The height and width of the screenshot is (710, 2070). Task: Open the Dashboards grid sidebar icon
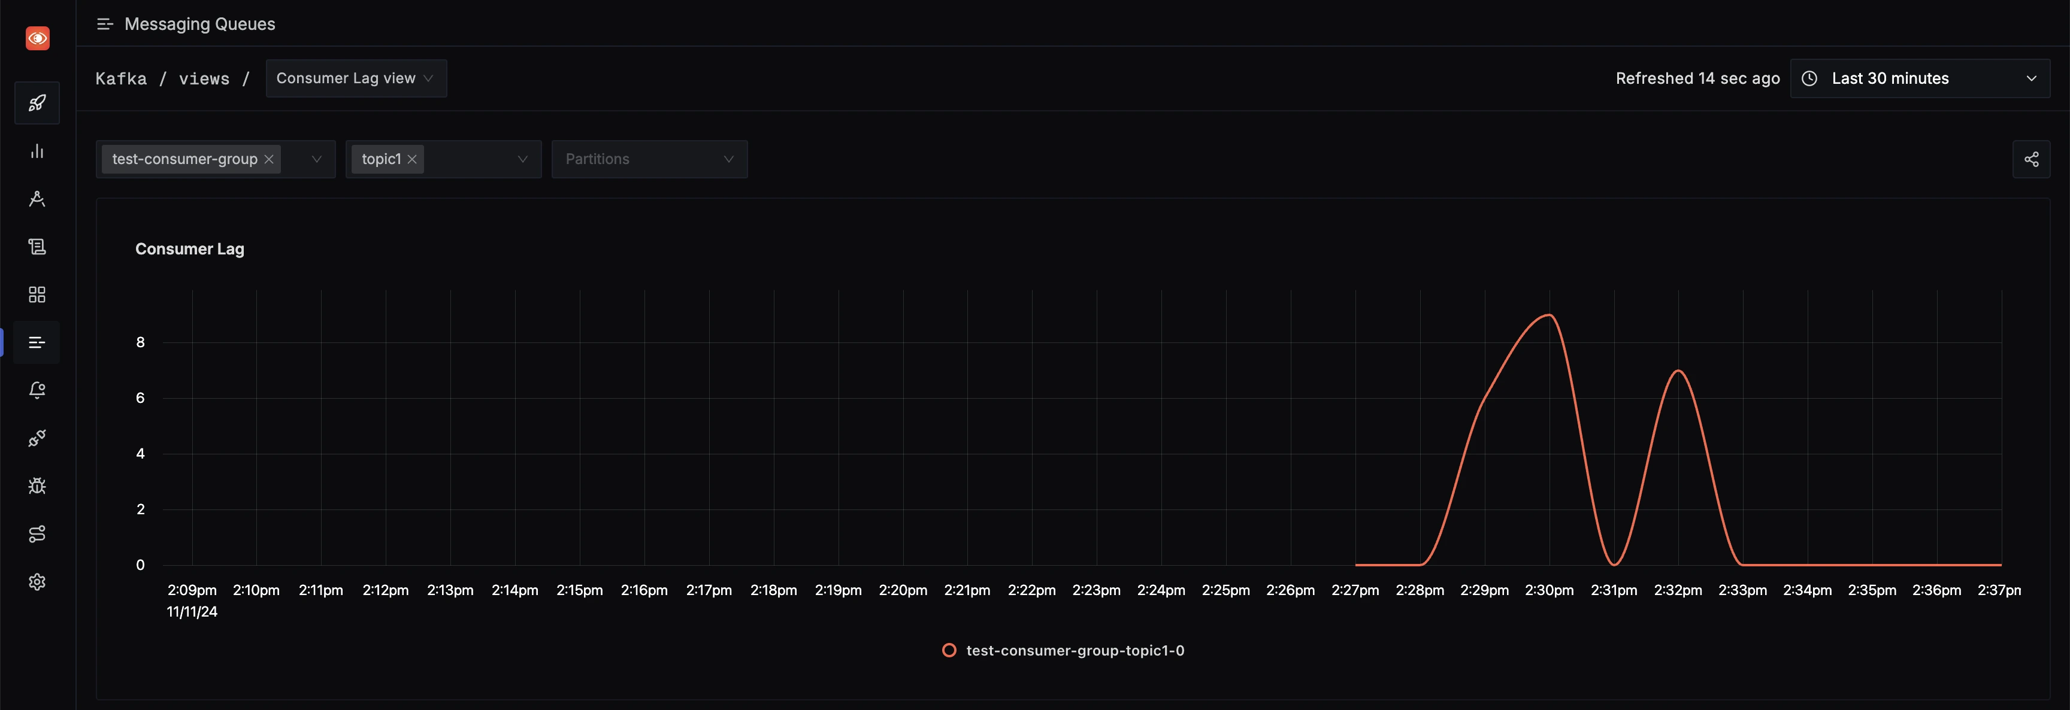coord(37,294)
